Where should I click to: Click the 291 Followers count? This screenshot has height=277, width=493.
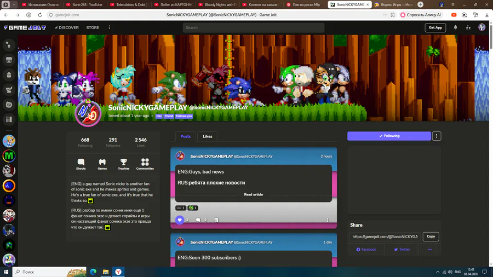[113, 142]
